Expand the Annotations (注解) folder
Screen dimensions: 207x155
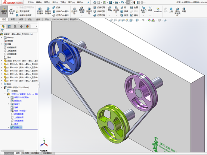click(x=1, y=44)
